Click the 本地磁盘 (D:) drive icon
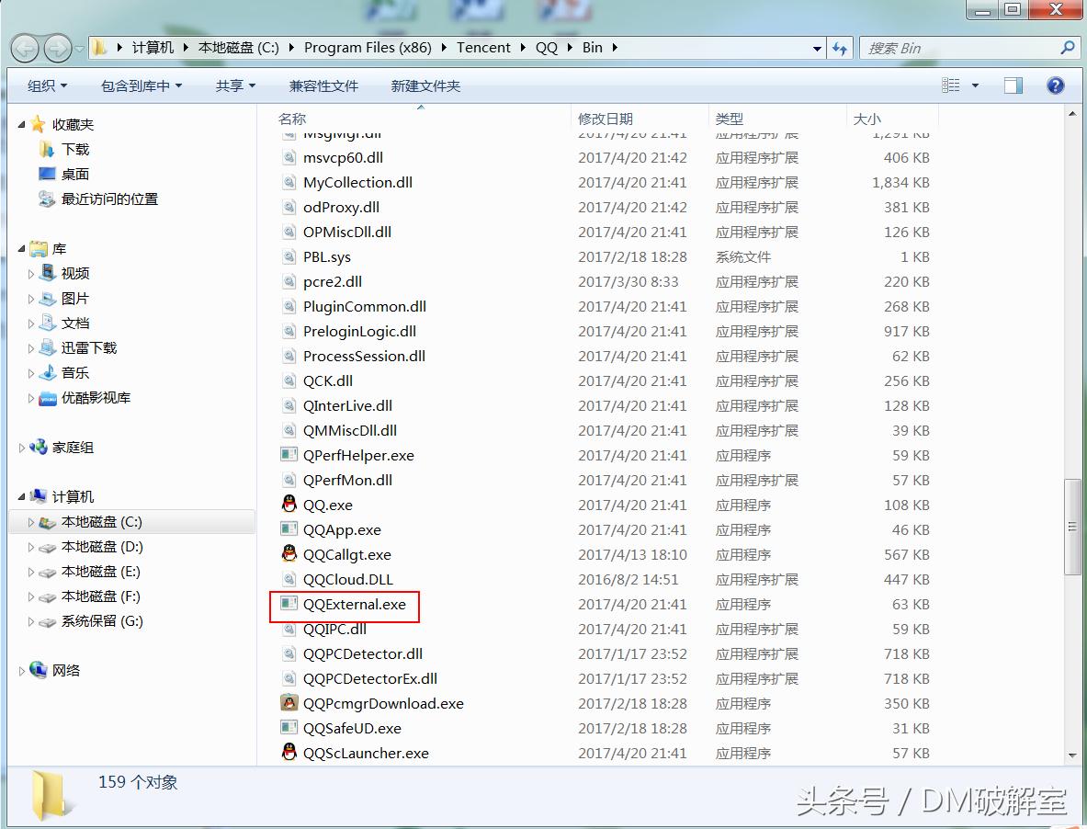 [48, 548]
